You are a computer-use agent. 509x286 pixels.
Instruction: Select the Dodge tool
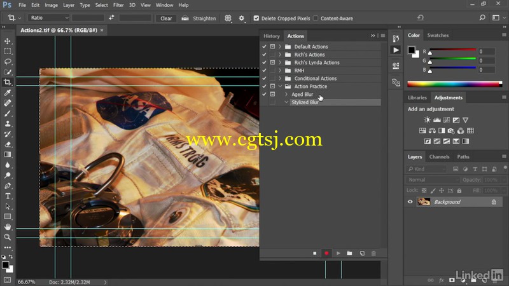tap(8, 175)
